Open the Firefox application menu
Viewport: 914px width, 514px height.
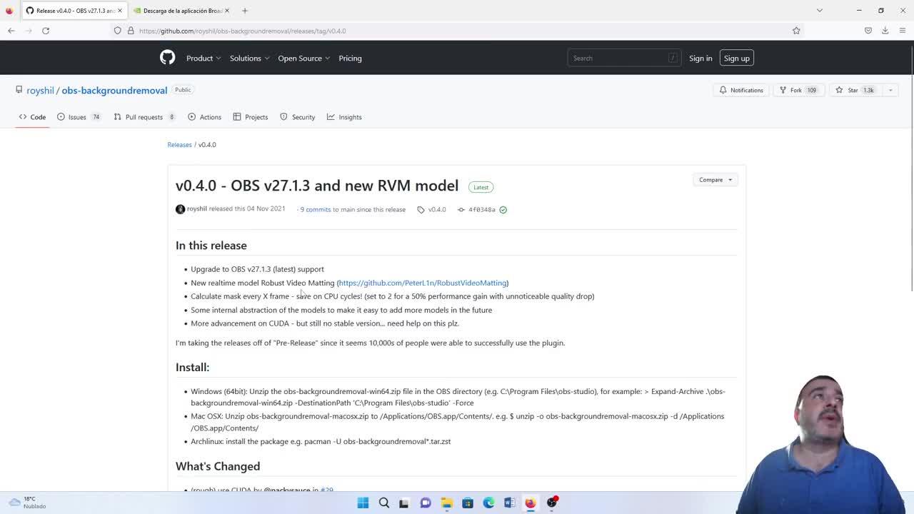(903, 31)
